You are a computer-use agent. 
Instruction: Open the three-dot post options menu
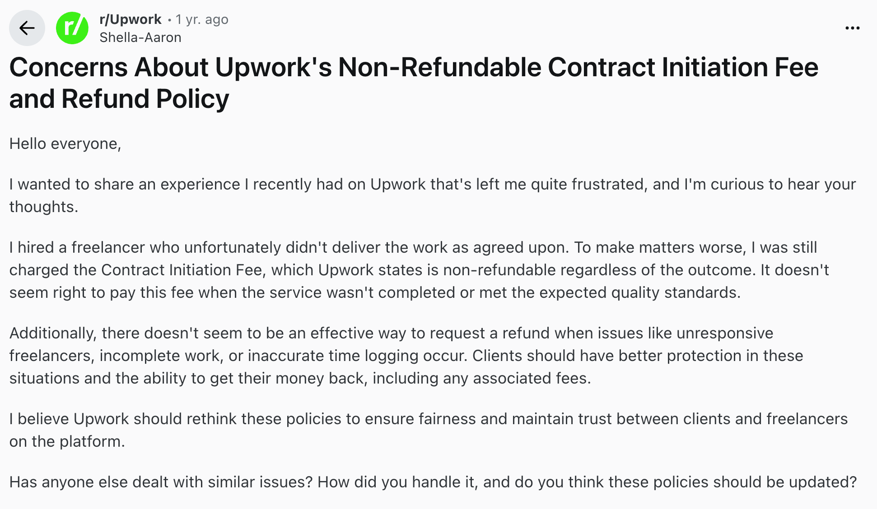click(x=852, y=28)
